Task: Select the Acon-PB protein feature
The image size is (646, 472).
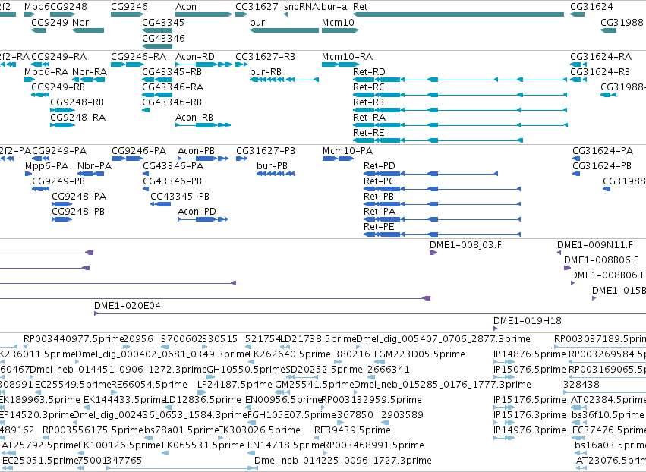Action: [x=203, y=159]
